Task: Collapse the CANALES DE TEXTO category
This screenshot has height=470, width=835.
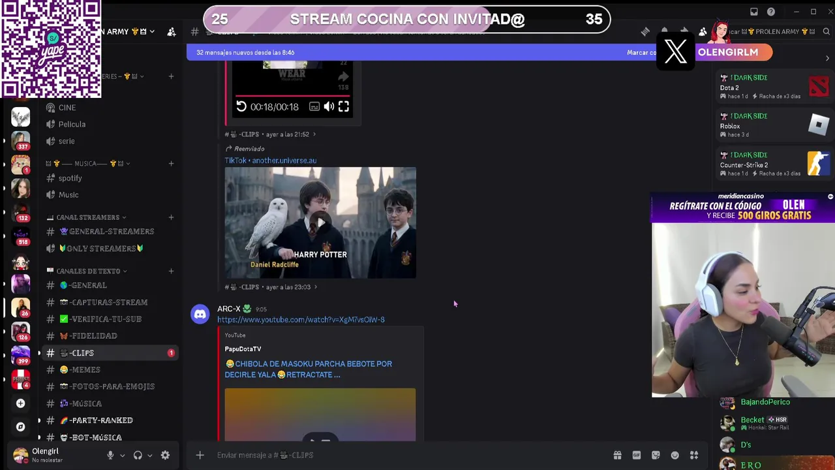Action: 87,271
